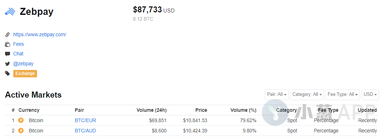Screen dimensions: 390x137
Task: Click the coins icon next to Fees
Action: coord(7,44)
